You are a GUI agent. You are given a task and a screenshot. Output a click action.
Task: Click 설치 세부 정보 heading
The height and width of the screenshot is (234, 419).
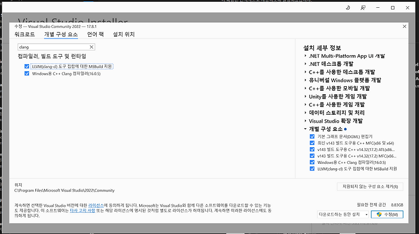(322, 48)
